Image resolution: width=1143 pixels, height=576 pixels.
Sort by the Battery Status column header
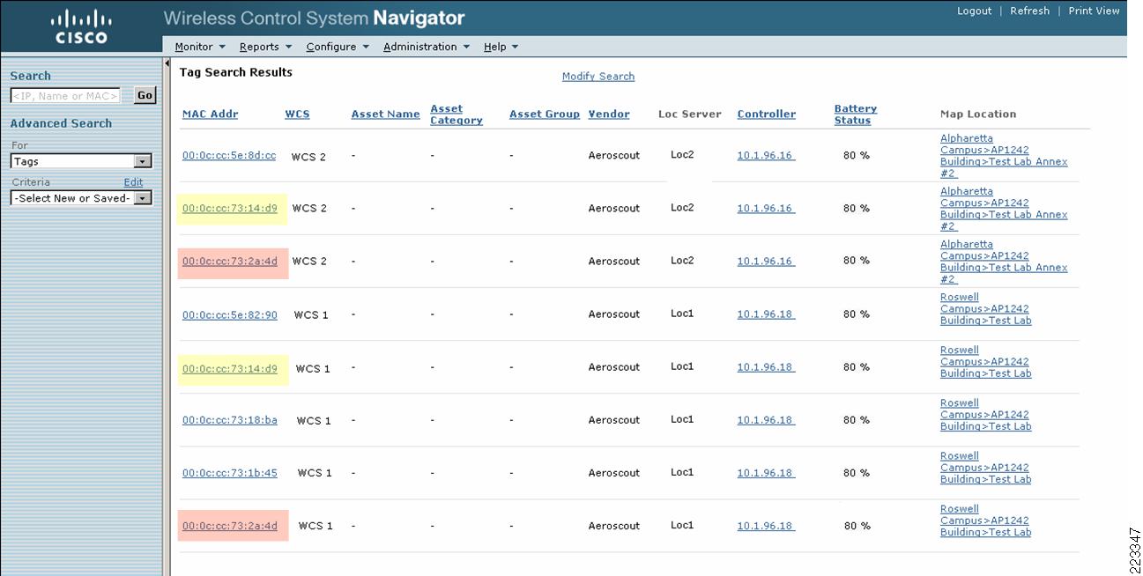pos(855,114)
